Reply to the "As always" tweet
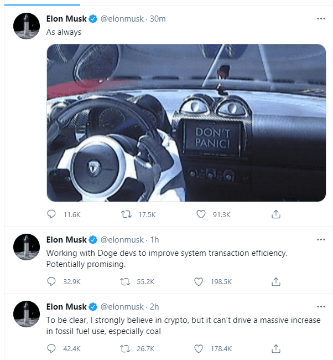This screenshot has width=333, height=360. [52, 214]
